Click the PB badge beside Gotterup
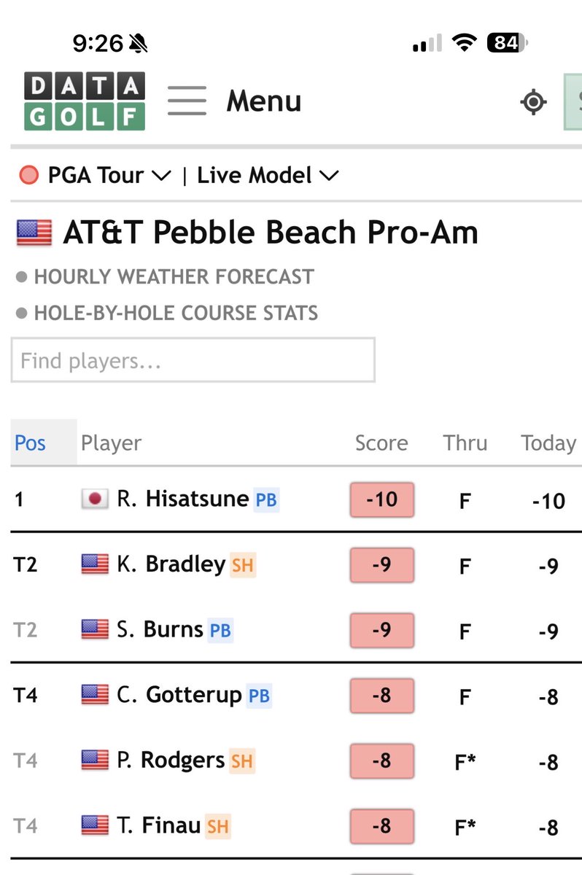 click(259, 696)
